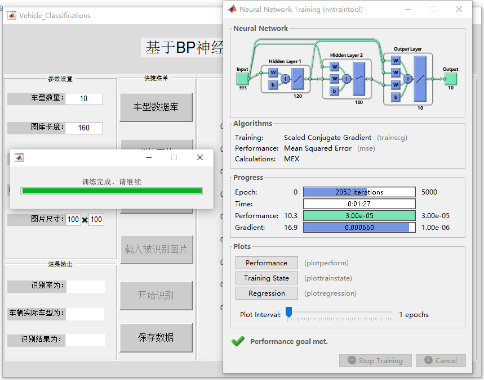Click the 训练完成，请继续 message text
Image resolution: width=484 pixels, height=380 pixels.
(x=112, y=182)
